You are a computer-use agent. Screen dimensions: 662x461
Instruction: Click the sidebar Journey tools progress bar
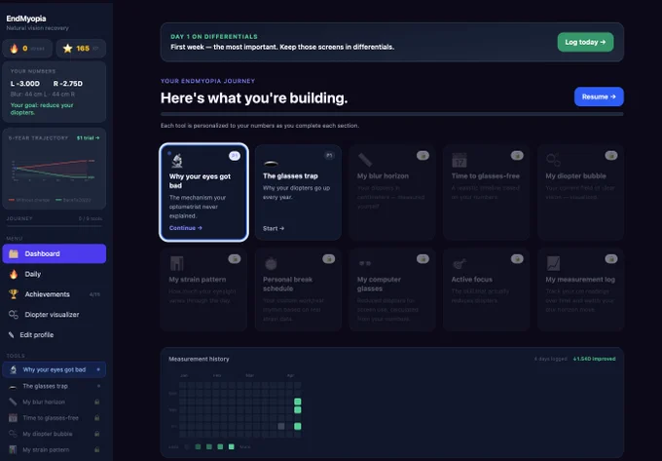pos(55,226)
